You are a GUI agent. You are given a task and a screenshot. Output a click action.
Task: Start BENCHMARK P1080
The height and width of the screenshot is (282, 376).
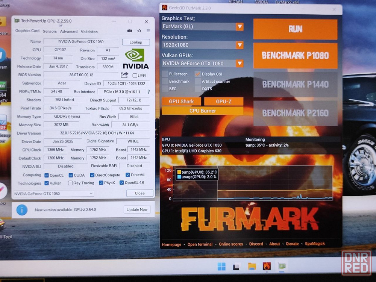[x=295, y=56]
